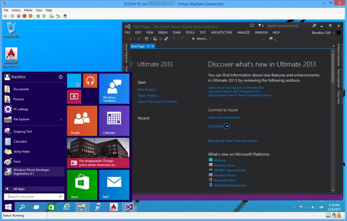Open the Action menu of VM Connection

pos(16,10)
